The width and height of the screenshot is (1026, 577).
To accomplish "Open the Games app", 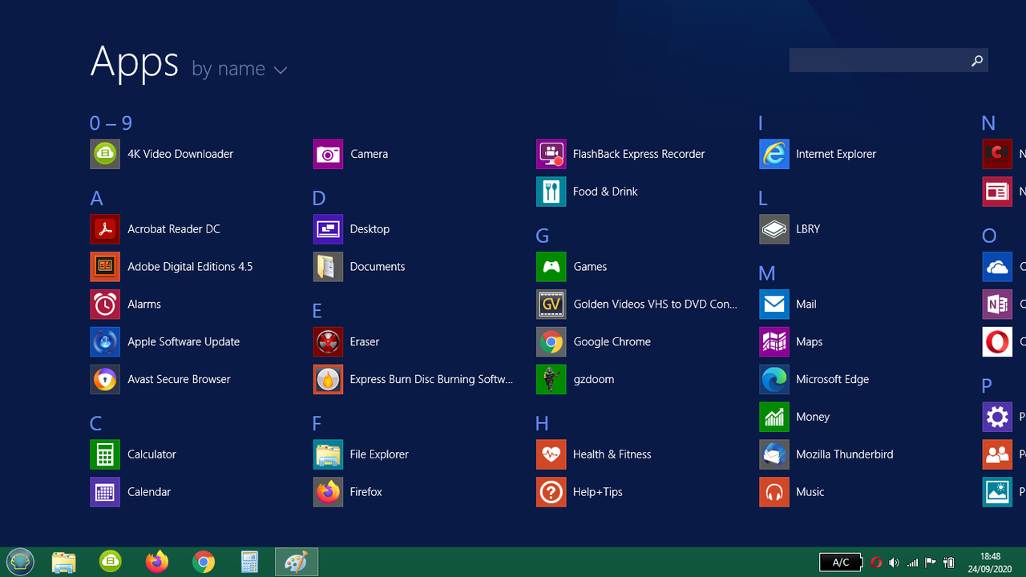I will click(x=572, y=267).
